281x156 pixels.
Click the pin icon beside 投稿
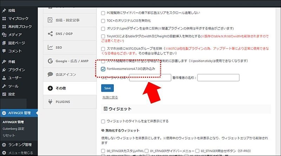pyautogui.click(x=4, y=11)
